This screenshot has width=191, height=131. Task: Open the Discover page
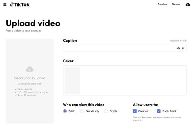point(176,4)
